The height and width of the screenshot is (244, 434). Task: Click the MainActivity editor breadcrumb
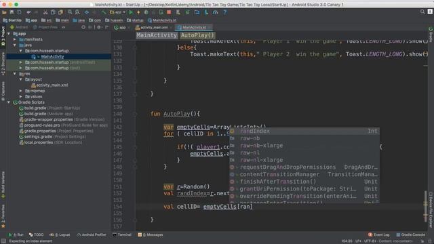pos(157,35)
